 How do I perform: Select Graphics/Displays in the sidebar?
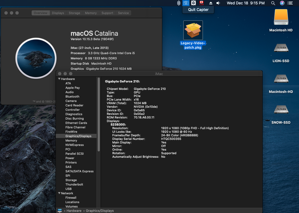coord(76,136)
